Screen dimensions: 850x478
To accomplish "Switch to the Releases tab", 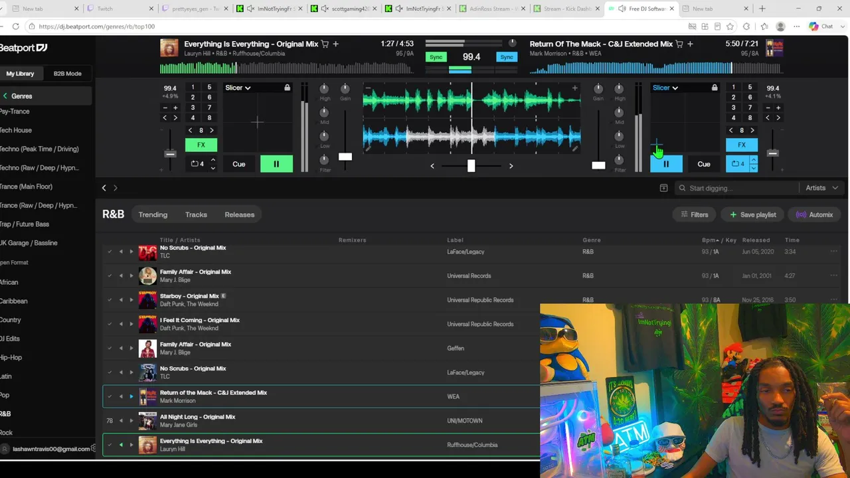I will pos(240,214).
